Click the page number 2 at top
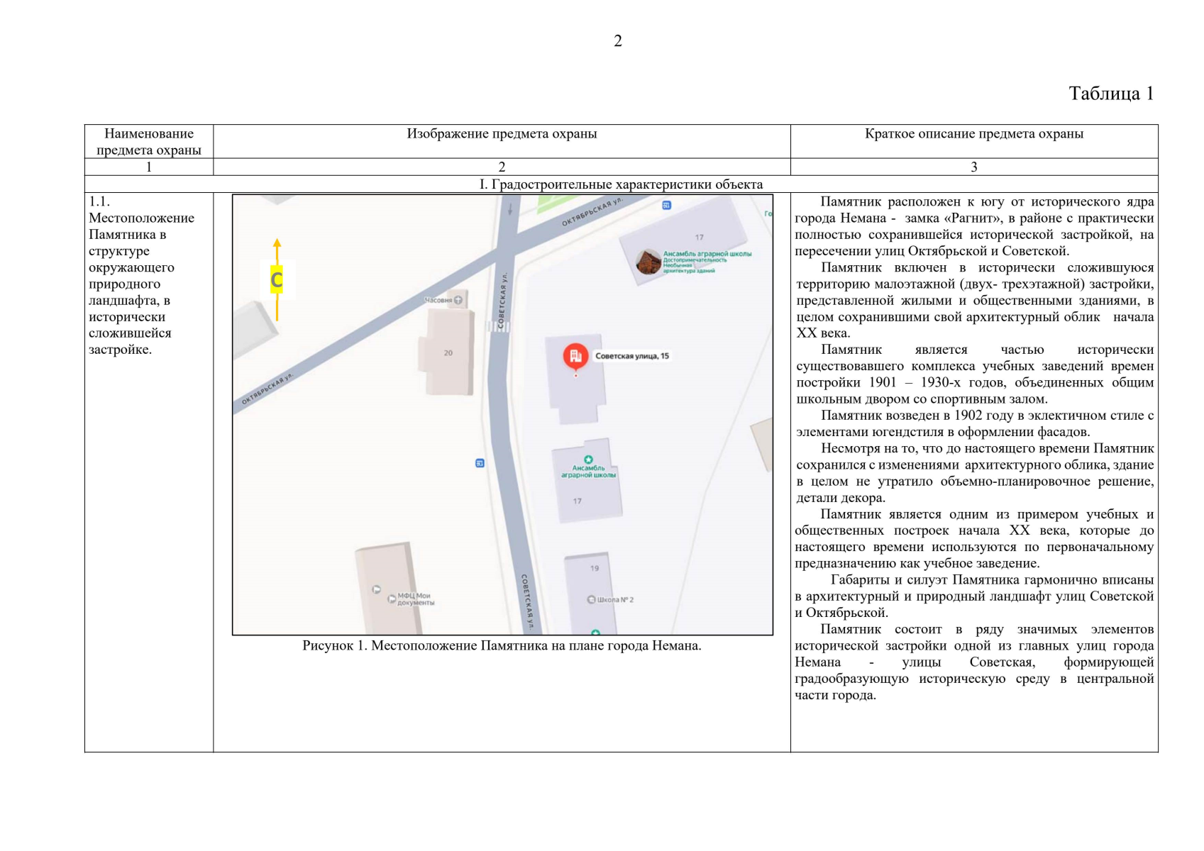This screenshot has width=1204, height=851. click(x=618, y=41)
